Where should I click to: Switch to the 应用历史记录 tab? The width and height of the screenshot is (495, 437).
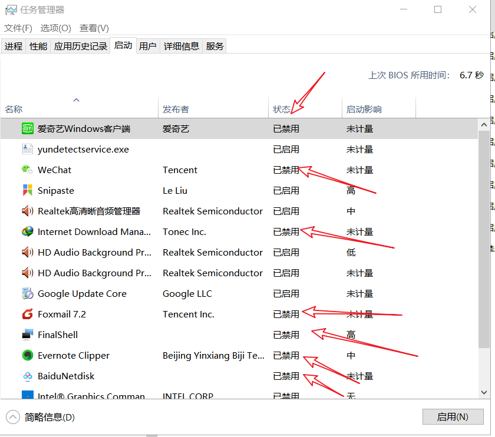click(81, 47)
